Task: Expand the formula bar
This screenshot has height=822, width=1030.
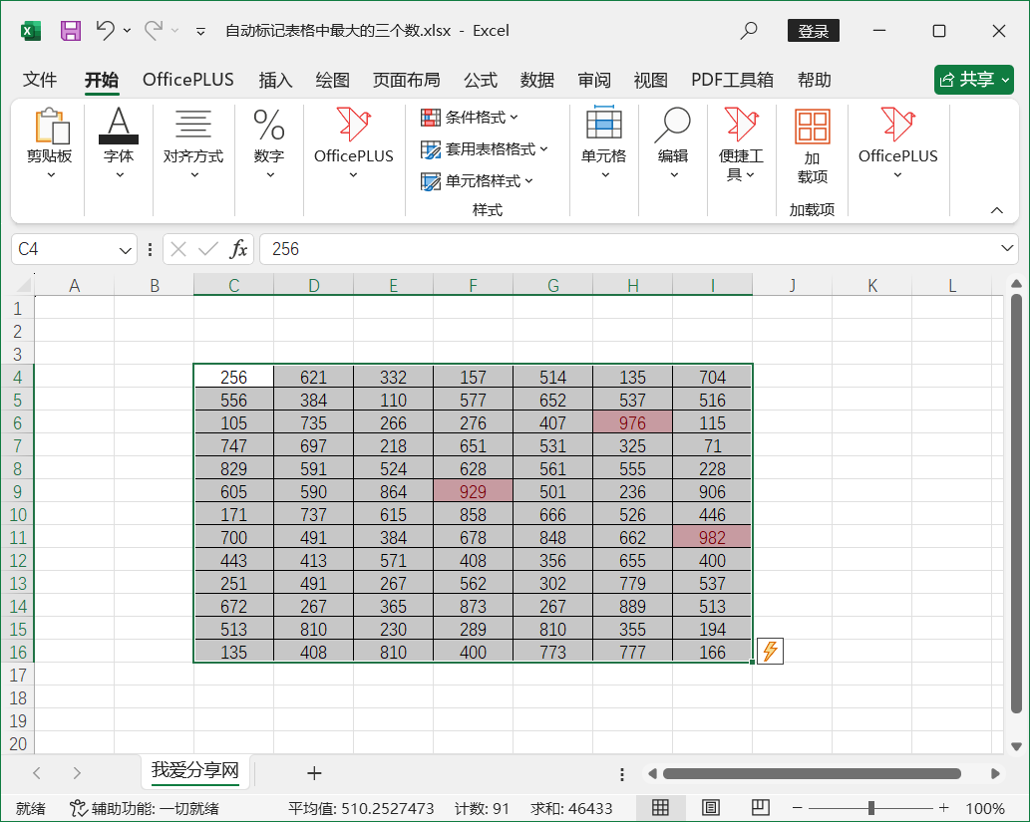Action: (1006, 249)
